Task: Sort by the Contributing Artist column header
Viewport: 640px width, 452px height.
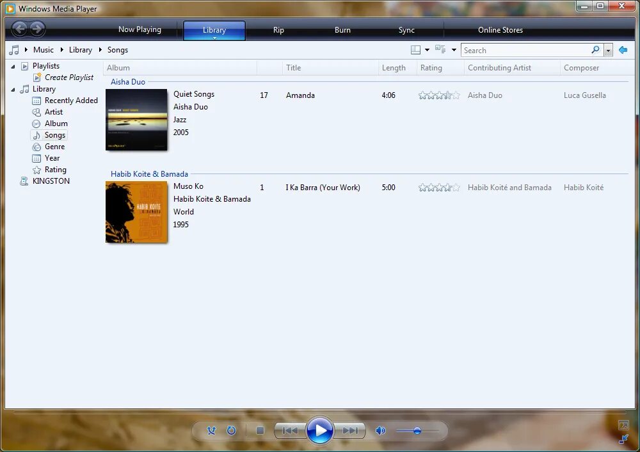Action: tap(512, 68)
